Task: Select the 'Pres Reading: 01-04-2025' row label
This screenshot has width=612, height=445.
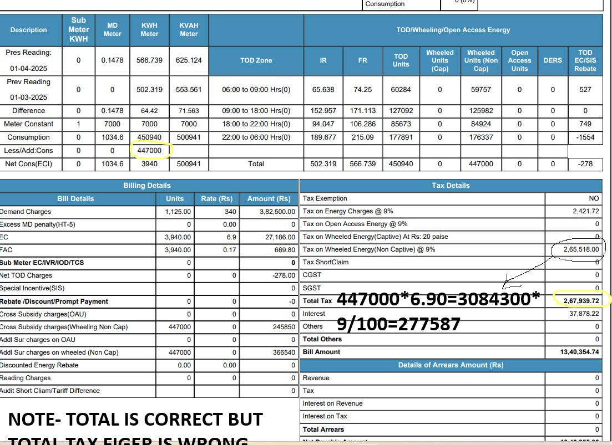Action: [x=28, y=60]
